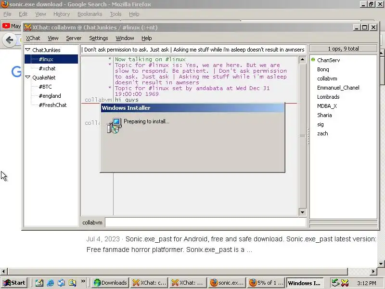Switch to second XChat taskbar button 'XChat: ...'

point(188,283)
